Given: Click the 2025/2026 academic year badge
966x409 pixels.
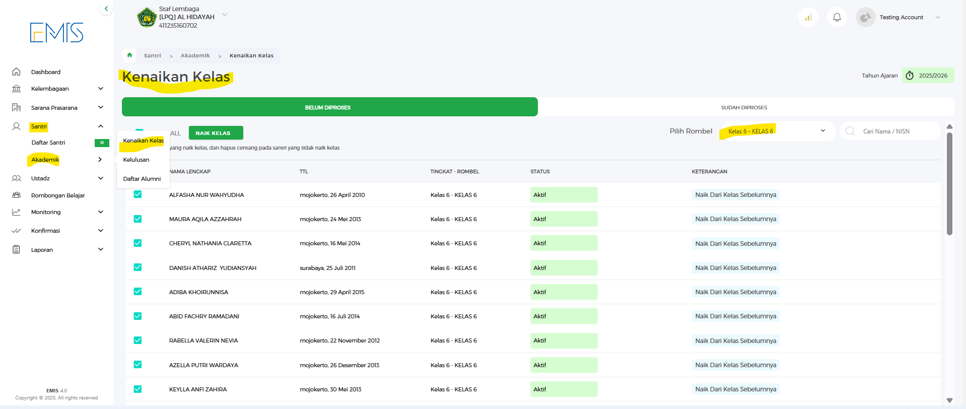Looking at the screenshot, I should pyautogui.click(x=928, y=76).
